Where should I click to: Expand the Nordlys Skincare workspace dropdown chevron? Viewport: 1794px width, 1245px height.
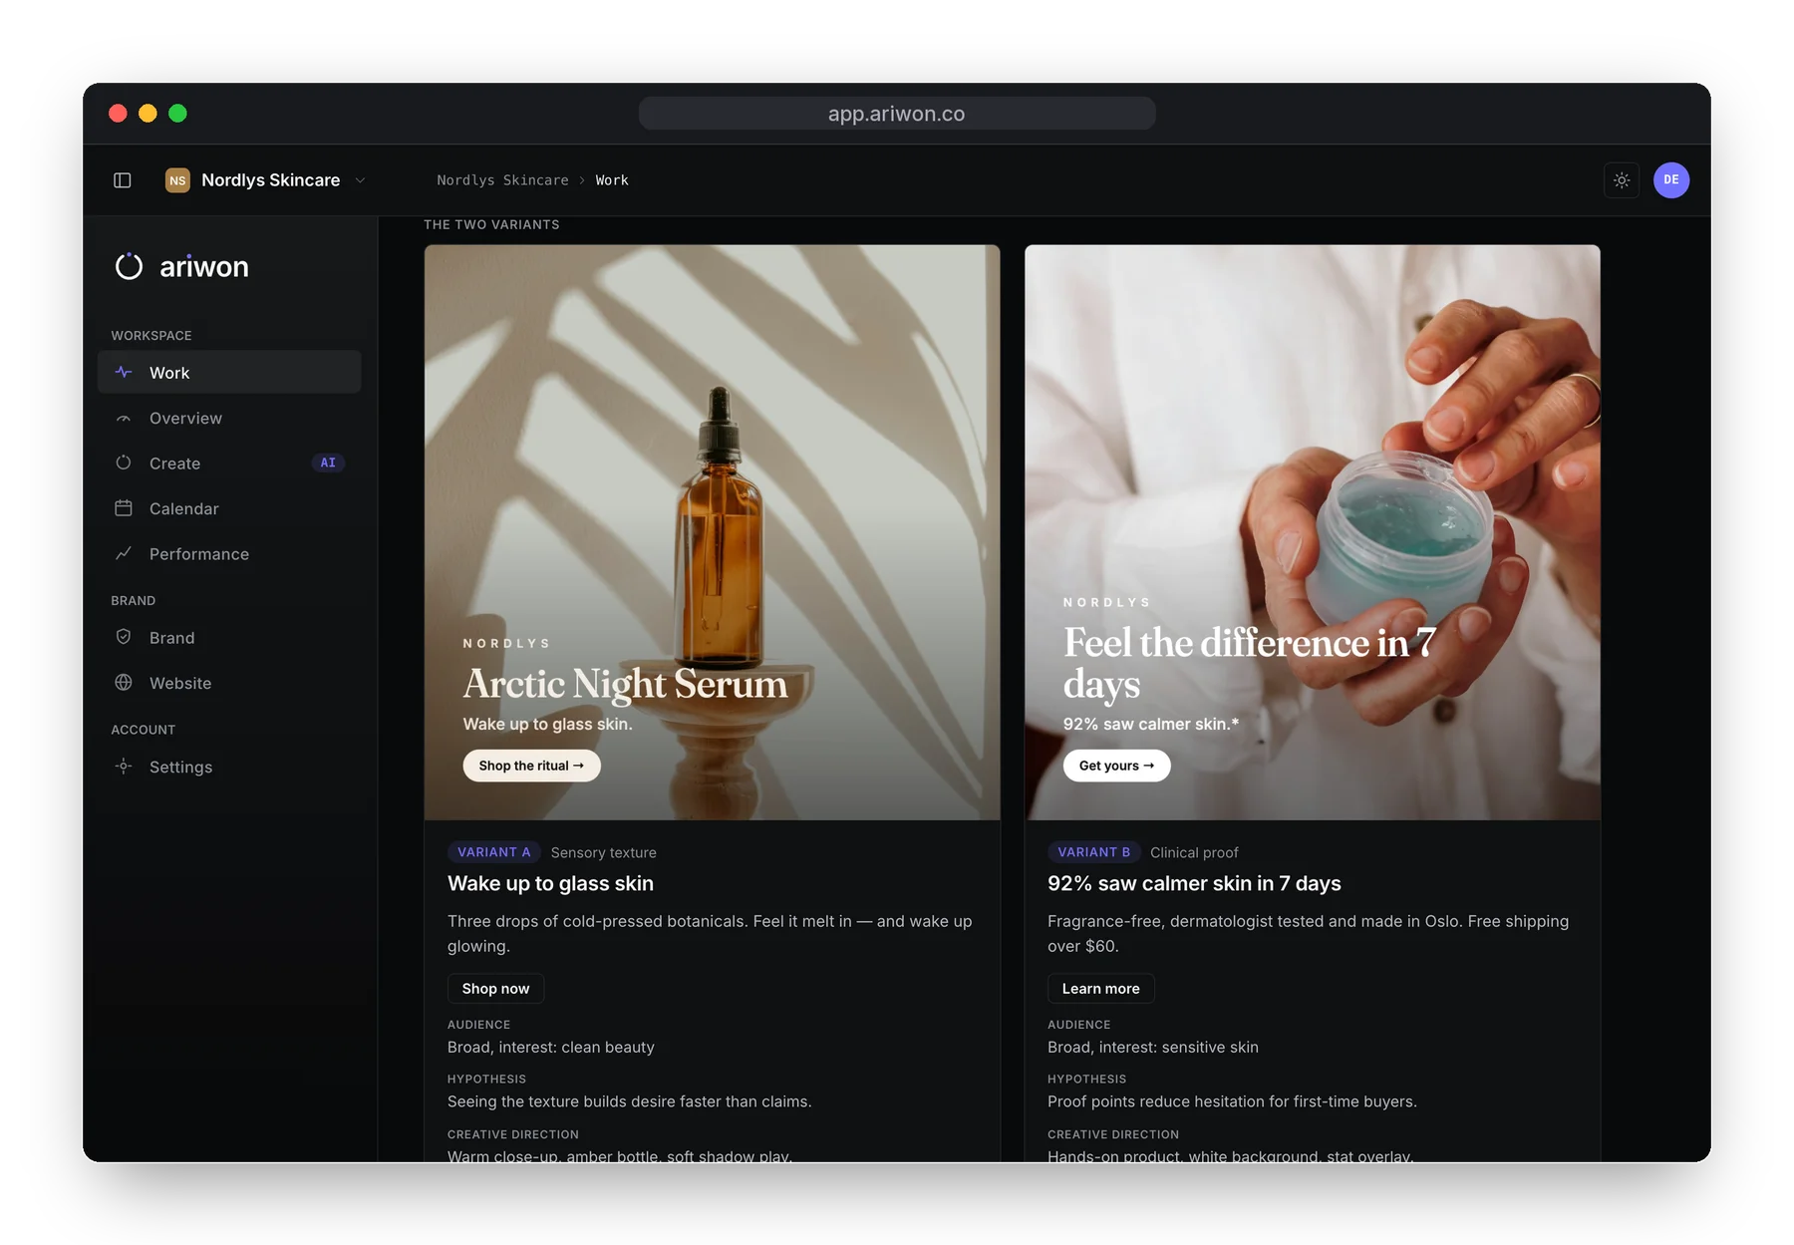[360, 180]
